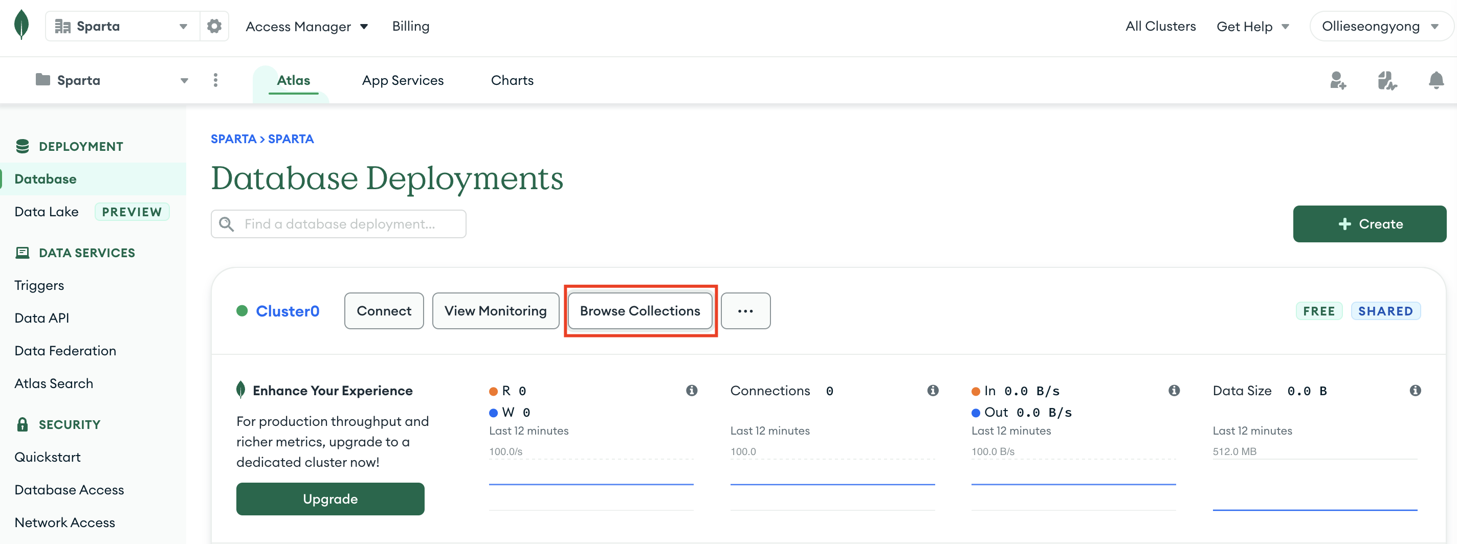Click the info icon for R/W operations
1457x544 pixels.
692,390
